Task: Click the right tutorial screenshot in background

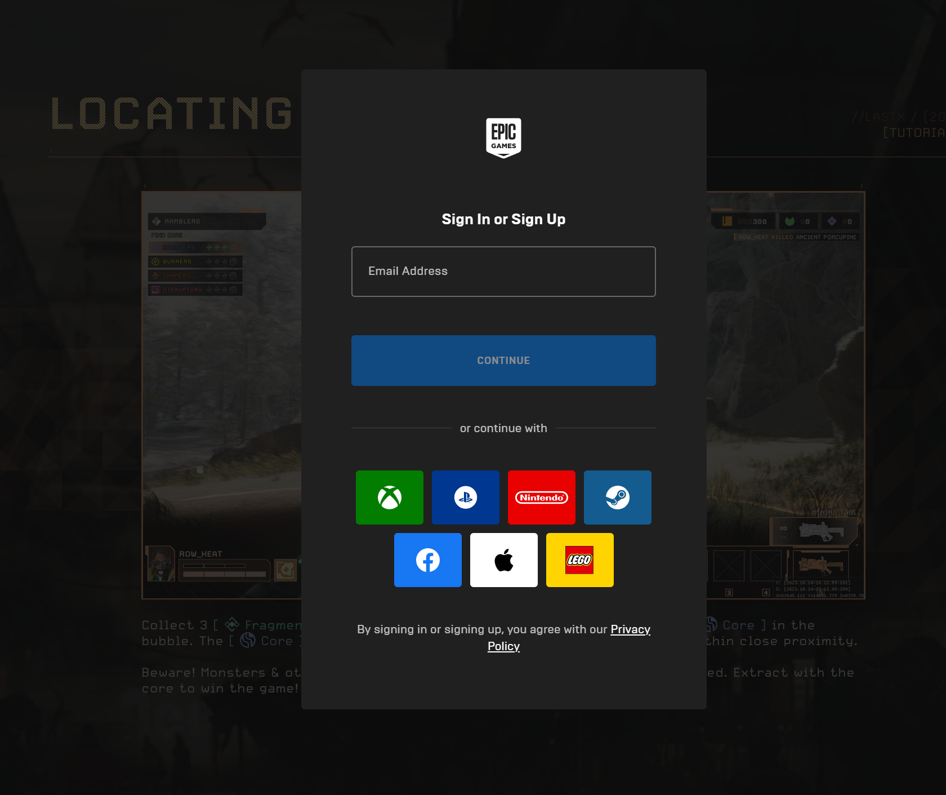Action: tap(786, 395)
